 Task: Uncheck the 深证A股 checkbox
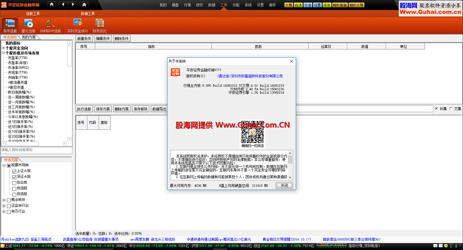14,177
